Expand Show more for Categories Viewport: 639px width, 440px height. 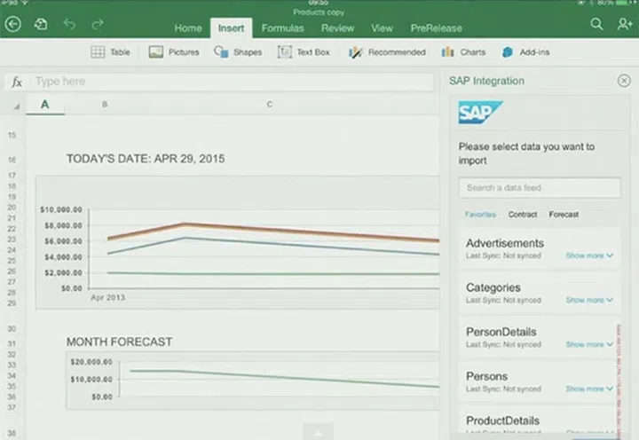point(589,300)
